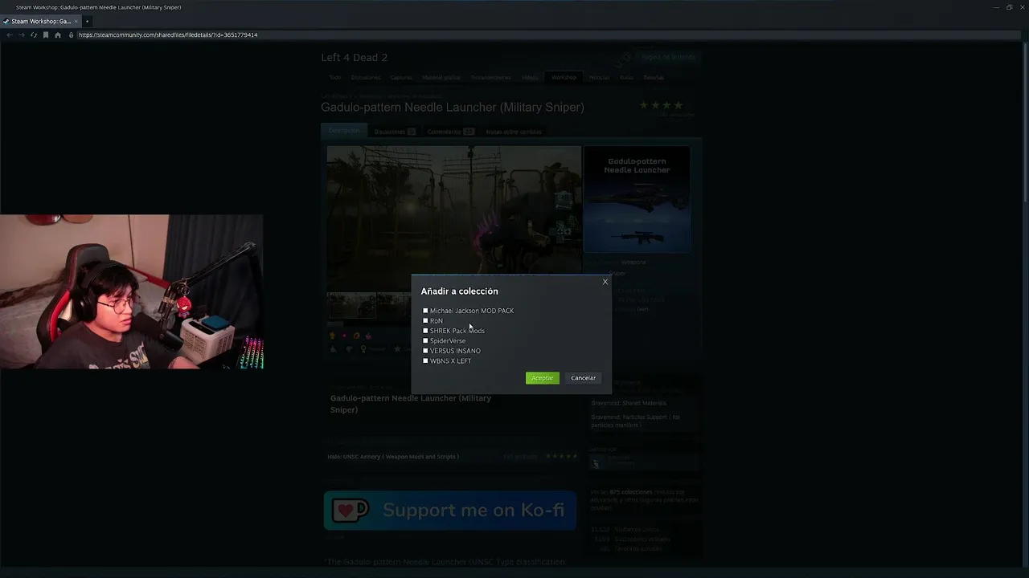The height and width of the screenshot is (578, 1029).
Task: Open the Notas sobre cambios tab
Action: click(x=514, y=132)
